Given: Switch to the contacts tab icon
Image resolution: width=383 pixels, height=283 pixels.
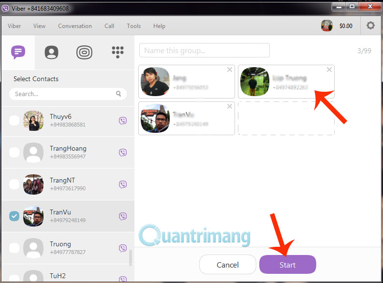Looking at the screenshot, I should click(51, 52).
